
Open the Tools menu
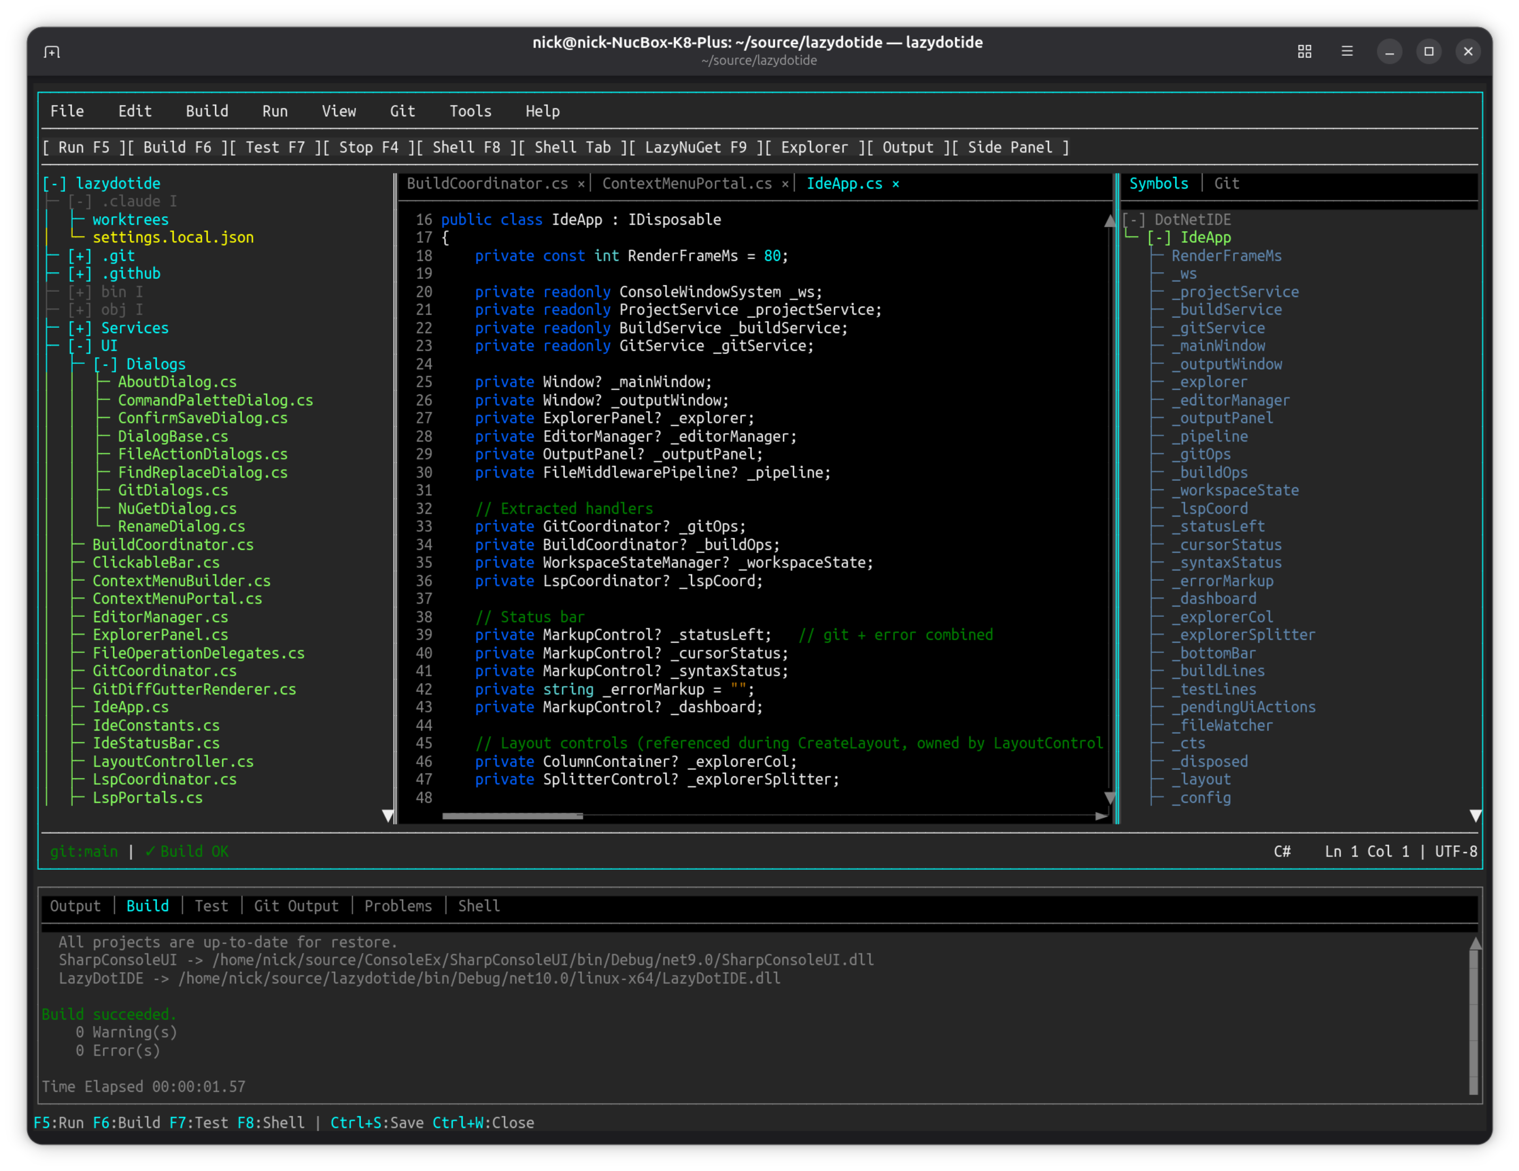click(470, 112)
